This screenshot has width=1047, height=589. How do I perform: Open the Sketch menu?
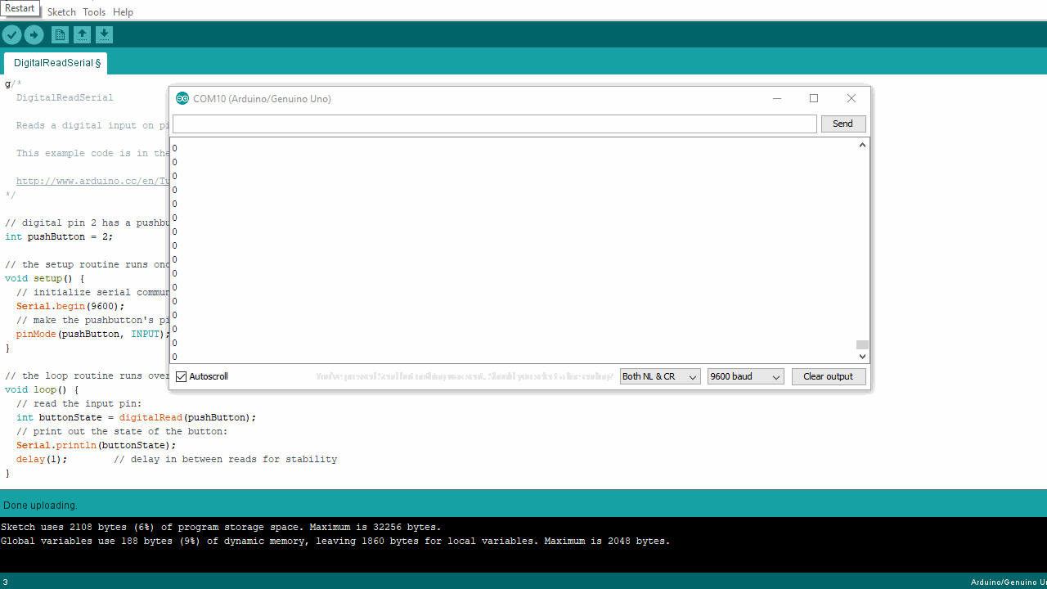(x=61, y=12)
